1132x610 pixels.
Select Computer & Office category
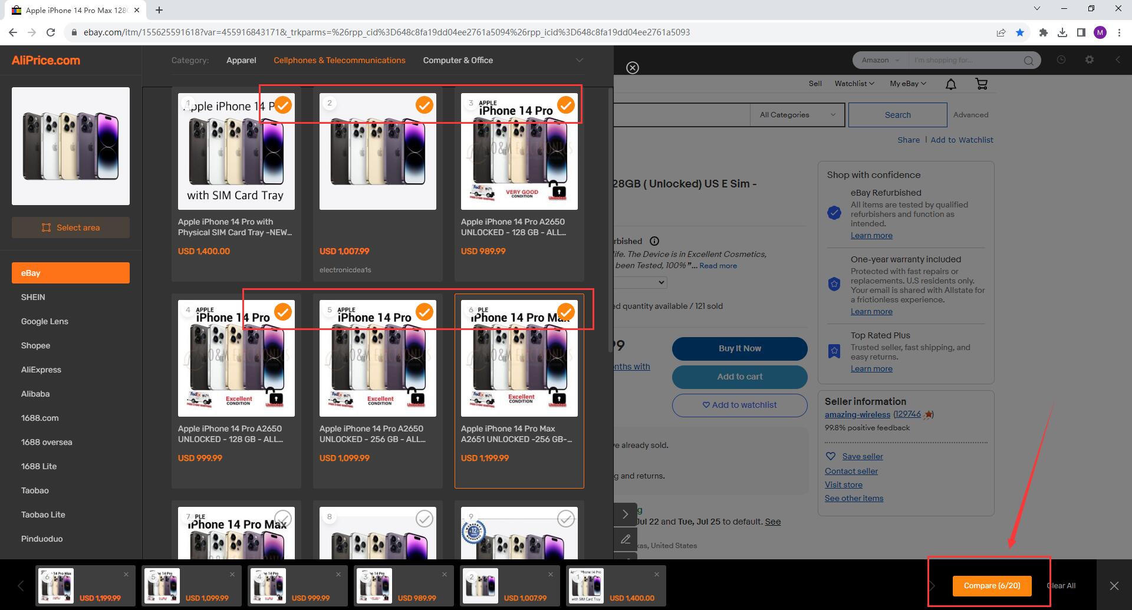point(458,60)
